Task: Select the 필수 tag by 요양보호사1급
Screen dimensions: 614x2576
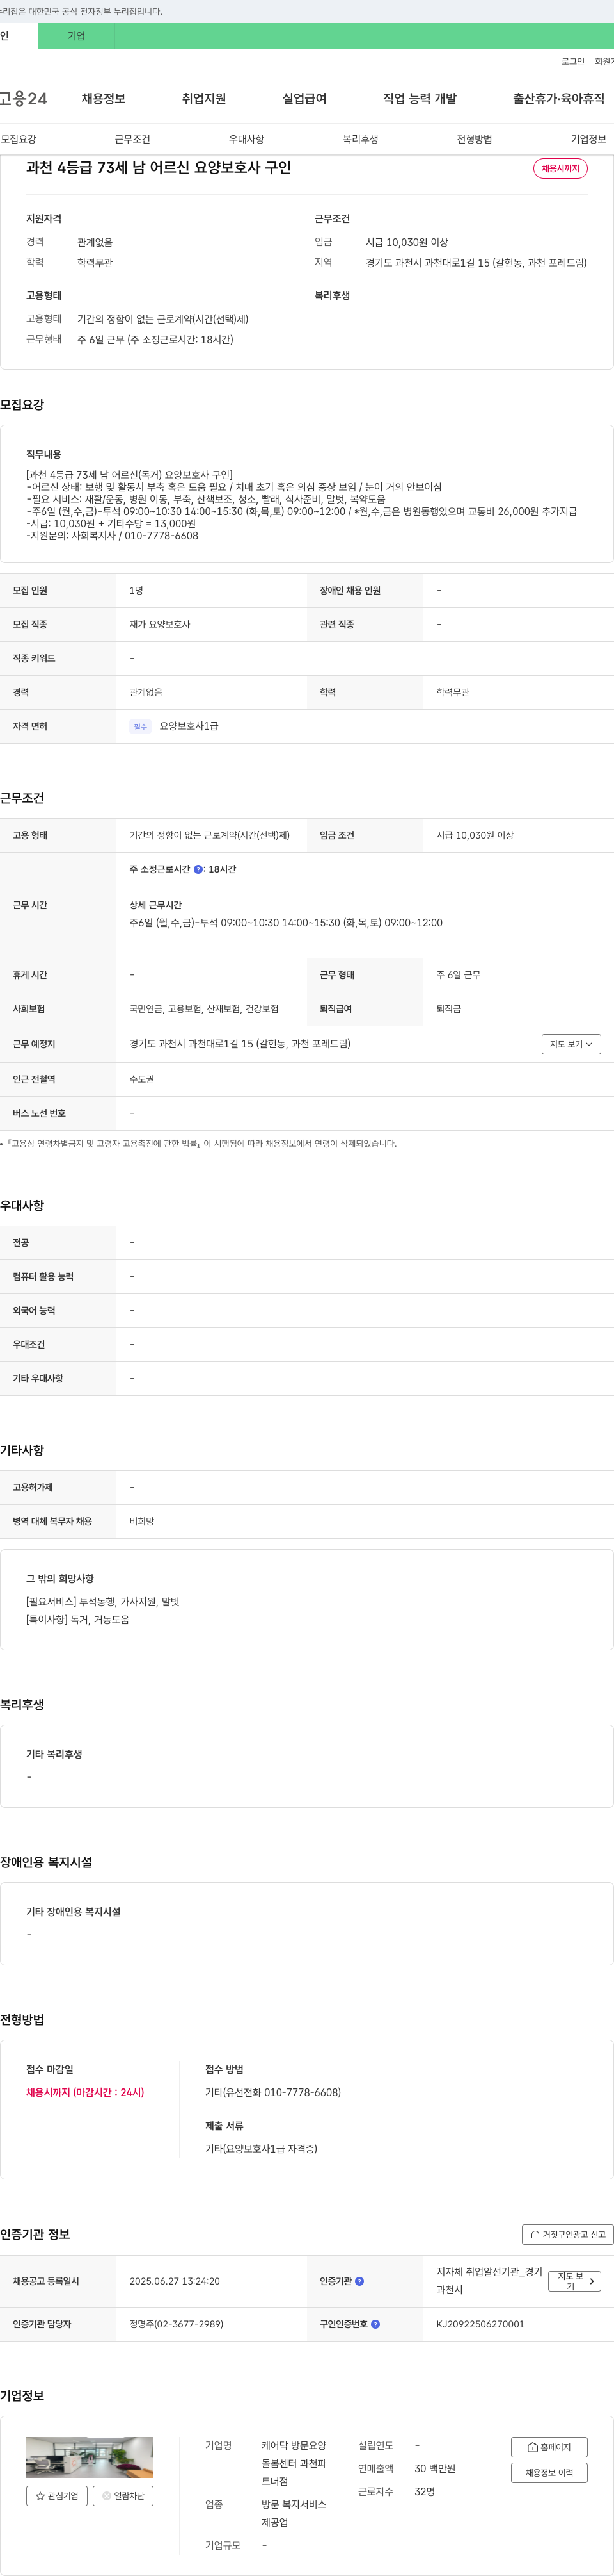Action: point(140,727)
